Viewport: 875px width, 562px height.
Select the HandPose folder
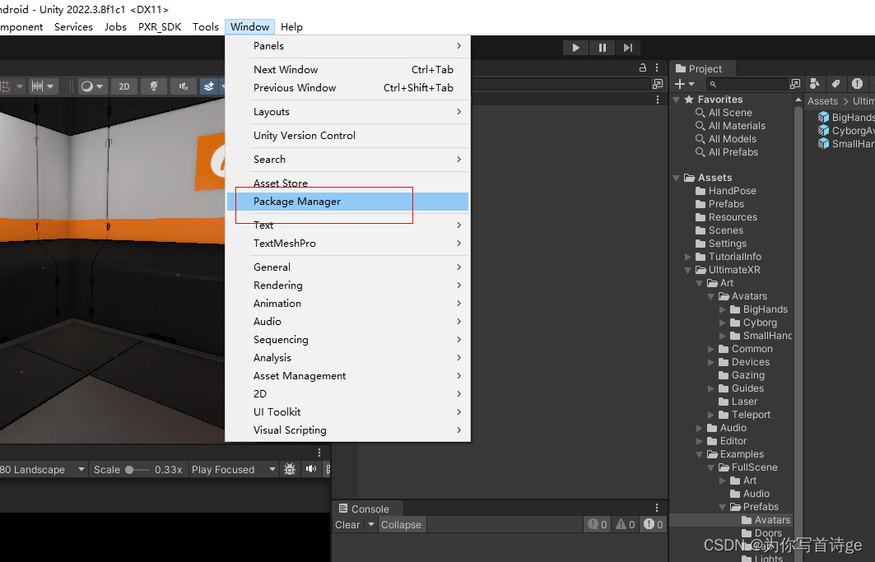click(732, 190)
